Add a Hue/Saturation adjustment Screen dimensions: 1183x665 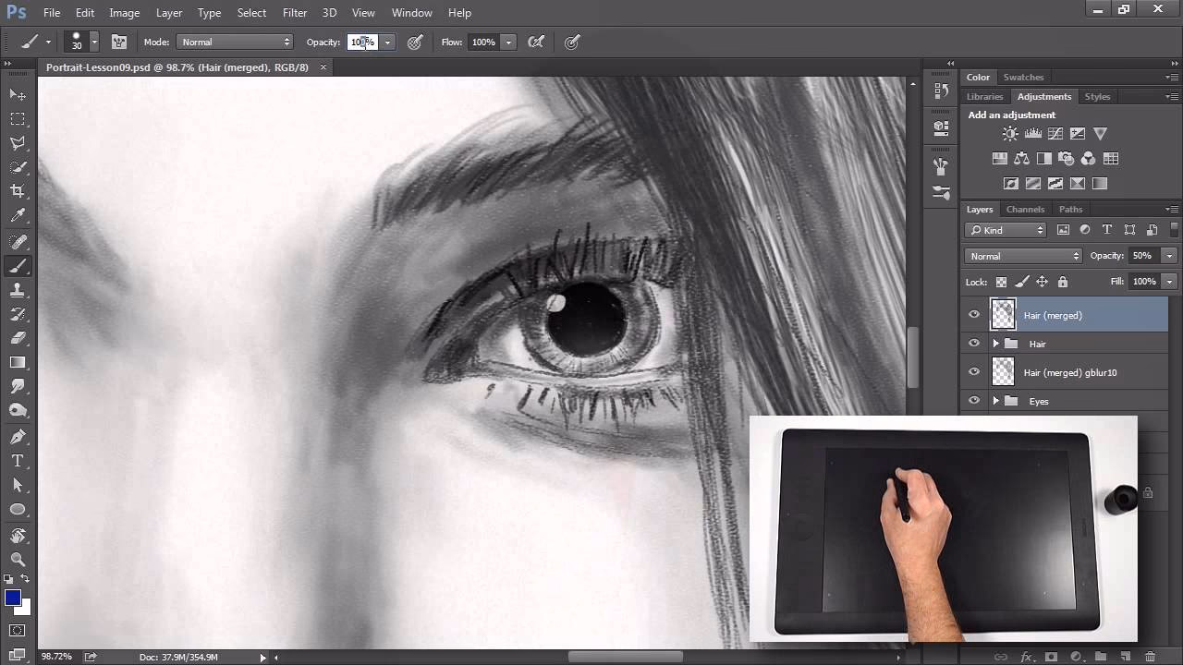pyautogui.click(x=999, y=158)
